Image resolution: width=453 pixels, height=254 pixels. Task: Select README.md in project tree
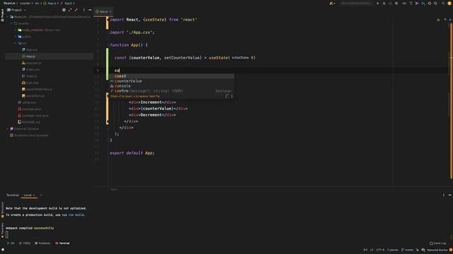click(x=29, y=122)
